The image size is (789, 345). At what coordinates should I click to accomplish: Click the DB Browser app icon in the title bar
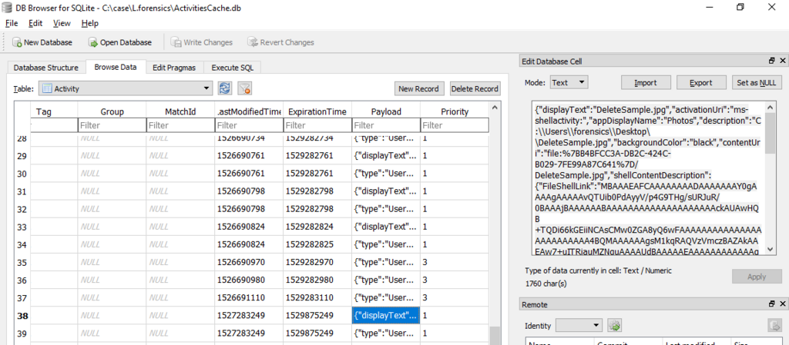click(7, 8)
